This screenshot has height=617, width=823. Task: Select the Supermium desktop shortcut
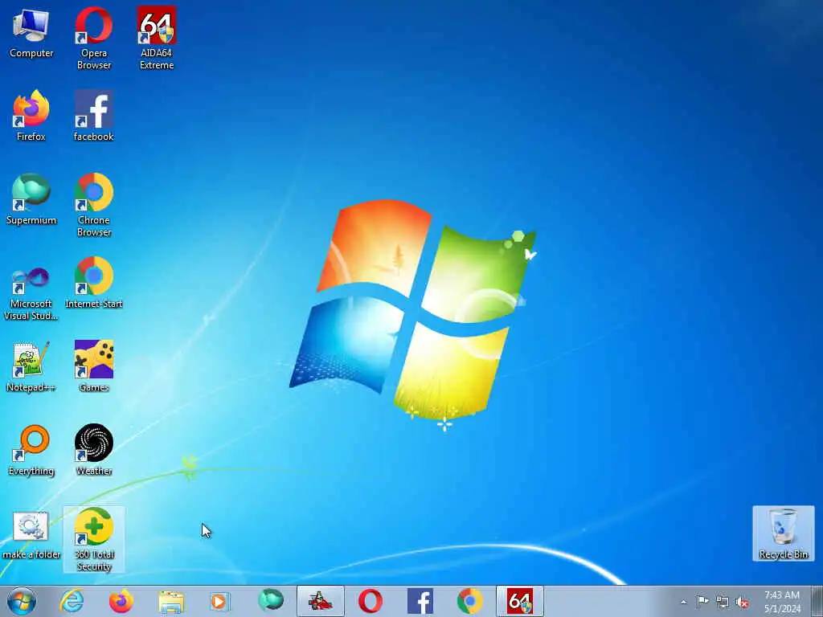point(31,199)
